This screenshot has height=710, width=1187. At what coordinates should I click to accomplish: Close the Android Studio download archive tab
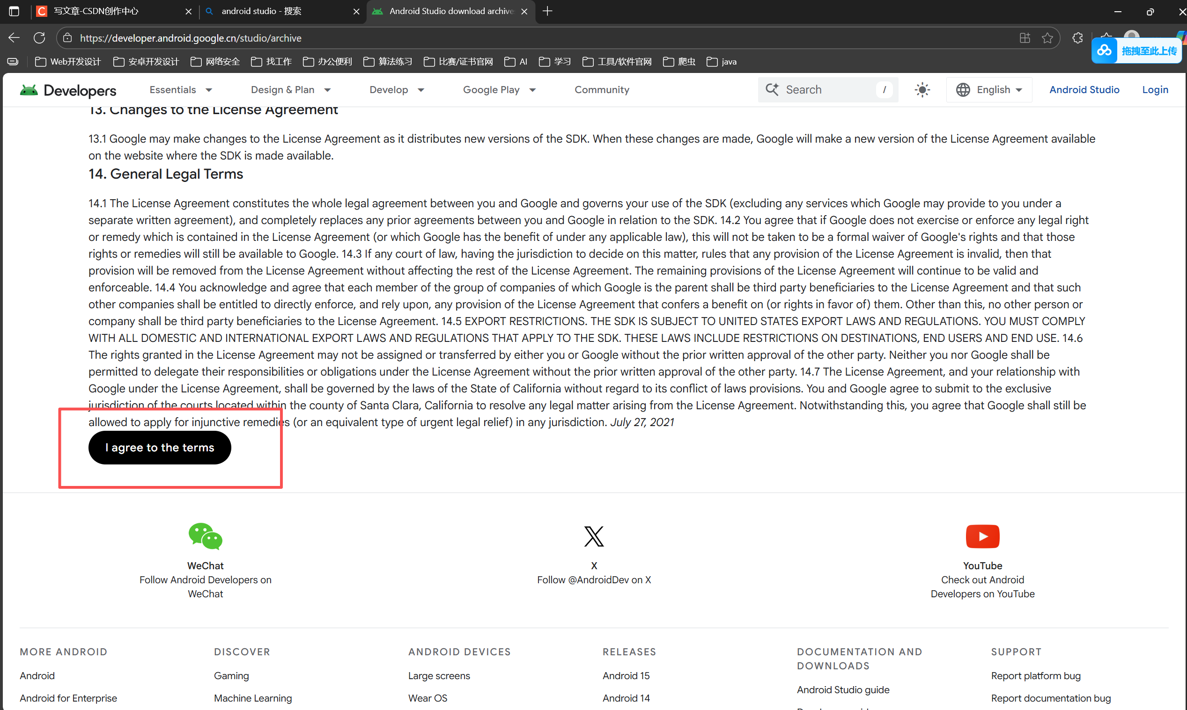(524, 12)
